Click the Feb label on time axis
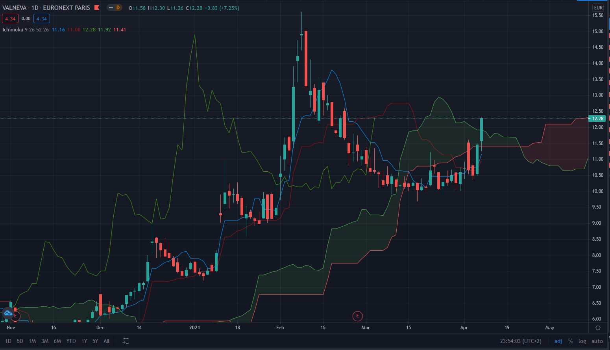610x350 pixels. [x=280, y=328]
